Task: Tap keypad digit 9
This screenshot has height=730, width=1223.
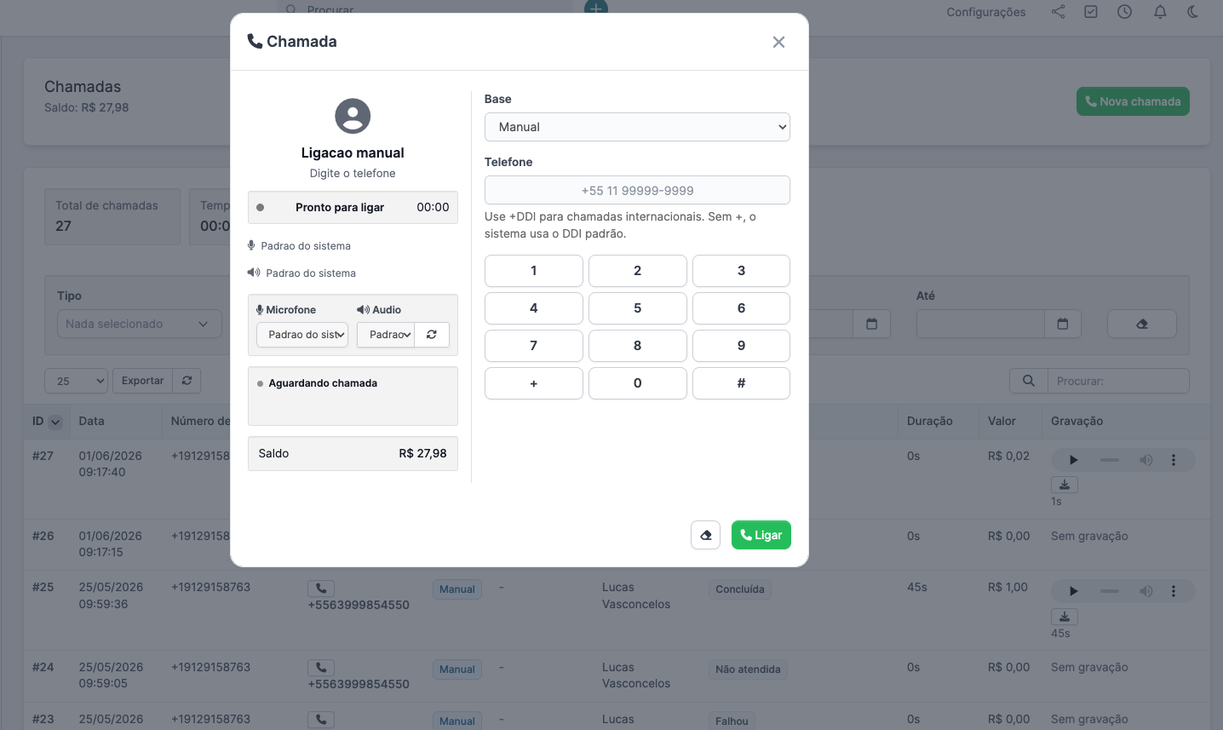Action: (741, 346)
